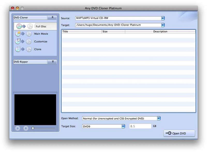Click the DVD Ripper header label
This screenshot has height=152, width=207.
point(21,62)
